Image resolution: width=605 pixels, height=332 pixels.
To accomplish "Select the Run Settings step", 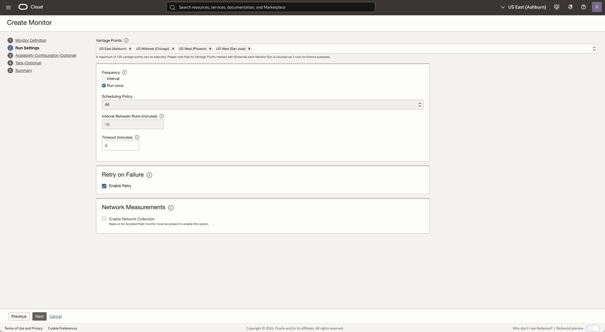I will coord(27,48).
